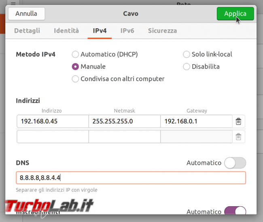Image resolution: width=263 pixels, height=222 pixels.
Task: Open the IPv6 tab
Action: pos(127,31)
